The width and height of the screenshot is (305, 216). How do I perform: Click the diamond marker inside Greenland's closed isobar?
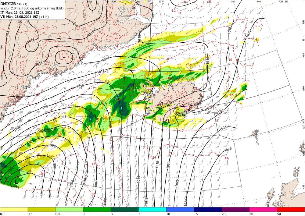coord(64,57)
